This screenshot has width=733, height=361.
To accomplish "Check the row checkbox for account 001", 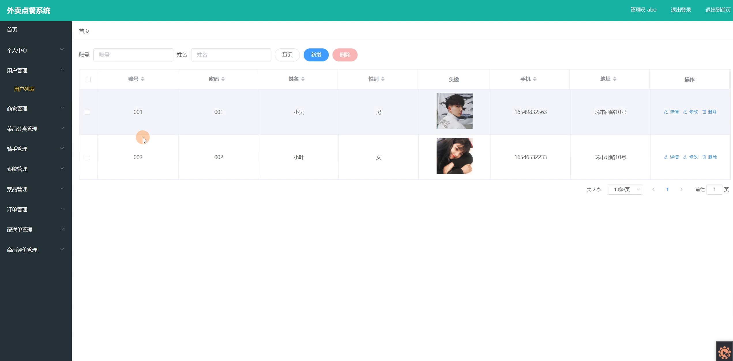I will (x=88, y=112).
